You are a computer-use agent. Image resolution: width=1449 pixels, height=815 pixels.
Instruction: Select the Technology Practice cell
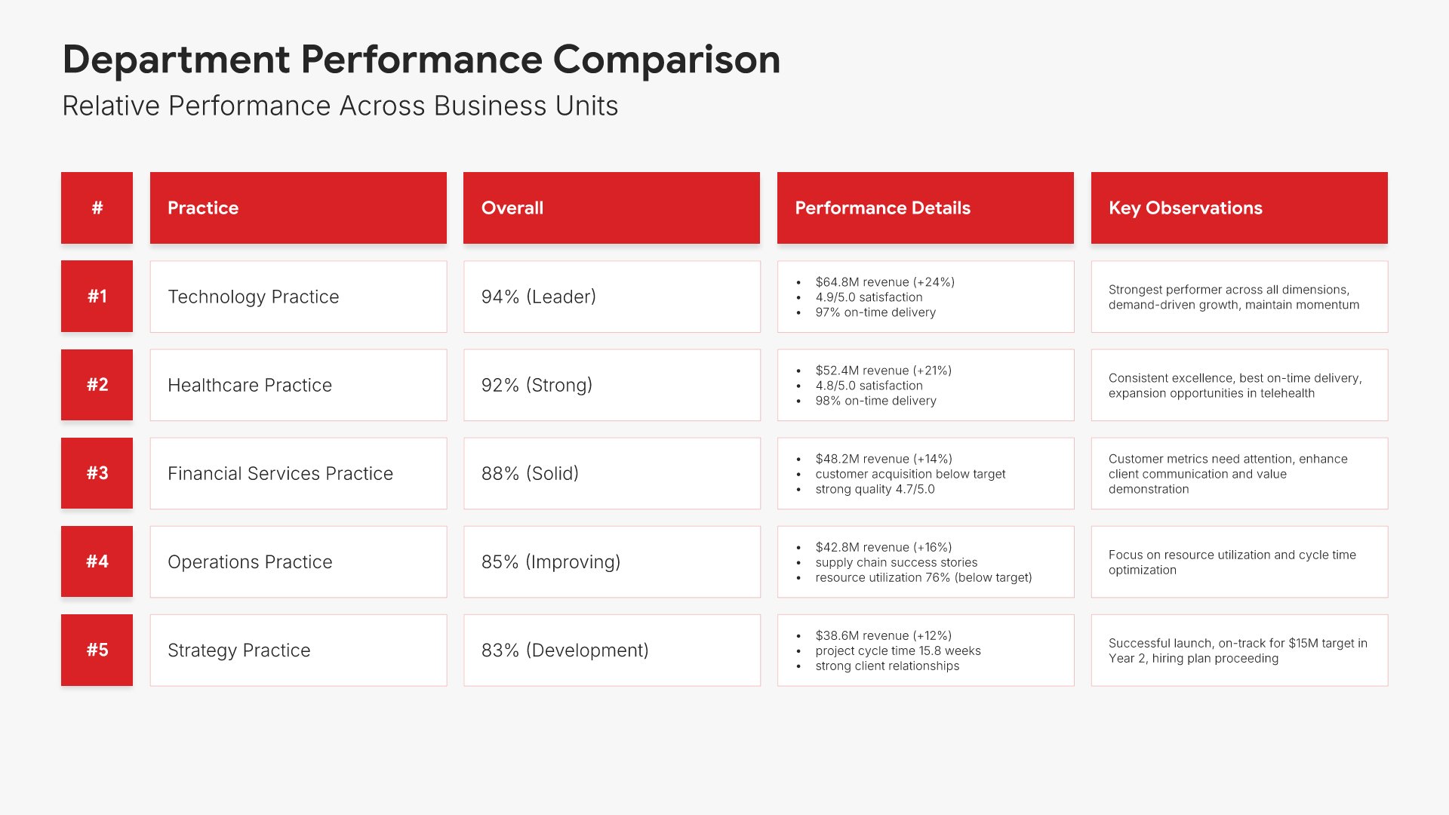pos(298,297)
